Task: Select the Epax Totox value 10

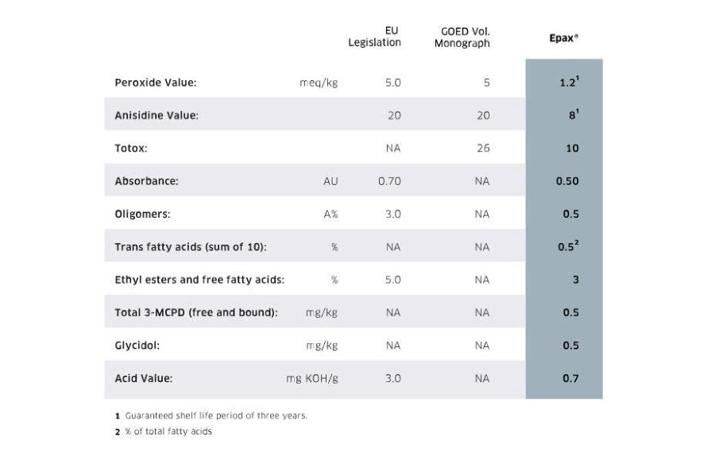Action: [x=572, y=149]
